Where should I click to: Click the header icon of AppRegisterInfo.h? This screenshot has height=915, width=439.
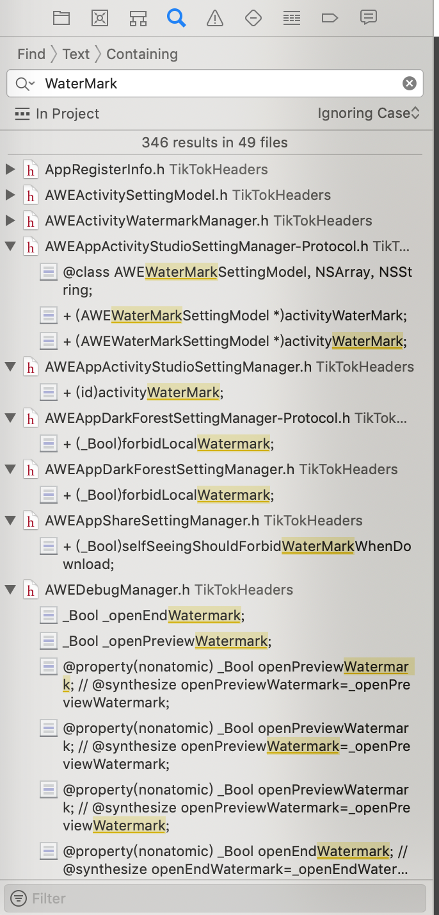pos(29,169)
